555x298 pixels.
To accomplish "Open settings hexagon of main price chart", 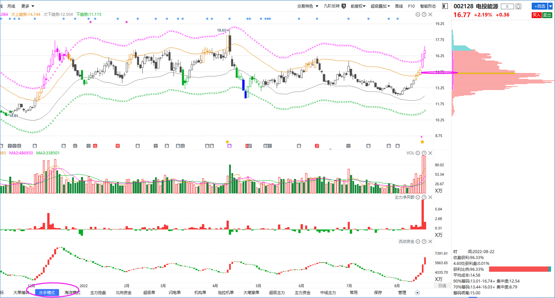I will 418,15.
